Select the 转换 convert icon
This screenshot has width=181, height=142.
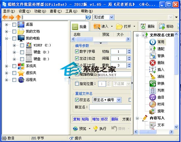click(153, 83)
